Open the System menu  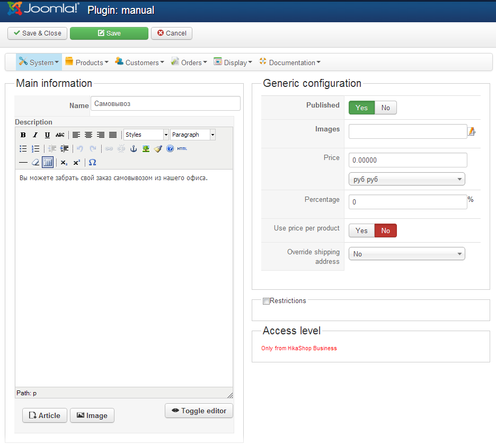(39, 63)
